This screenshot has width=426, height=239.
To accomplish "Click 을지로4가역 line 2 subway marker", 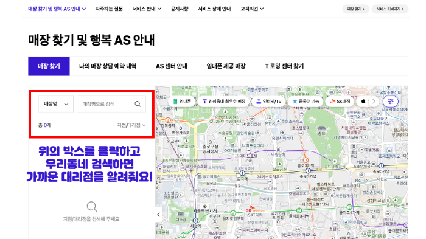I will point(349,207).
